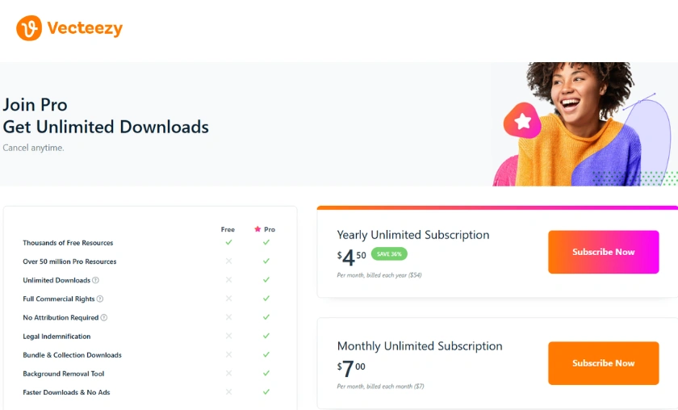Click Free X for Bundle & Collection Downloads

(228, 354)
